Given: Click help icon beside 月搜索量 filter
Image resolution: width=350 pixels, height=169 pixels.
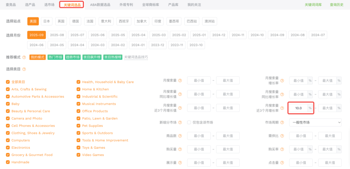Looking at the screenshot, I should (x=180, y=81).
